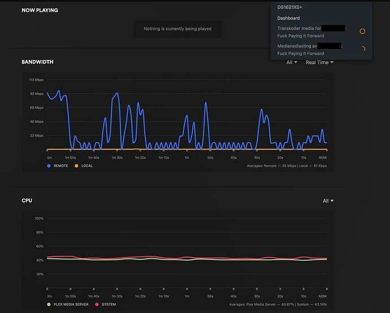Image resolution: width=390 pixels, height=313 pixels.
Task: Toggle the SYSTEM series in CPU legend
Action: coord(106,305)
